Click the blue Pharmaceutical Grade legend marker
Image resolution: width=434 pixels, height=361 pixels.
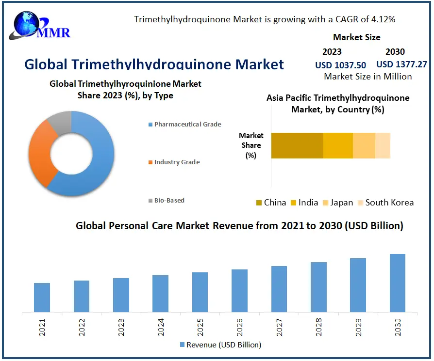150,125
